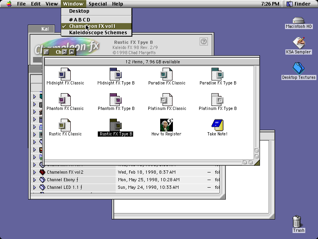Select the Platinum FX Classic file icon
The width and height of the screenshot is (318, 239).
(x=167, y=100)
